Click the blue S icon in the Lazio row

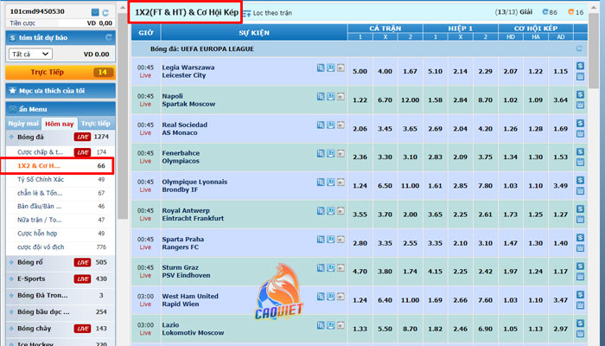pos(580,324)
